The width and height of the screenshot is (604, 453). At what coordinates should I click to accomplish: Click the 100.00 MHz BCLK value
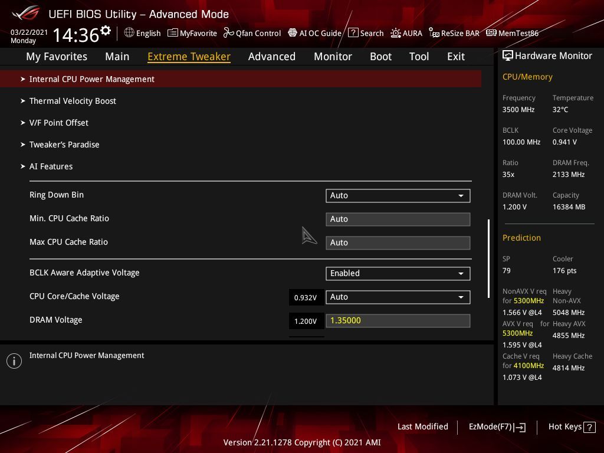[x=521, y=142]
